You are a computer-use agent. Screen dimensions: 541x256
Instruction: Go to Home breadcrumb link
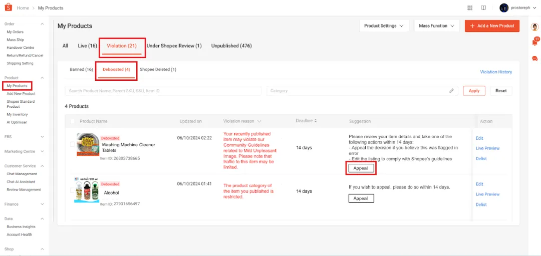(23, 7)
